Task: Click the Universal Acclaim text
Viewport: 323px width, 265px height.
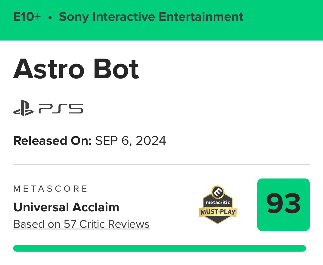Action: (x=66, y=207)
